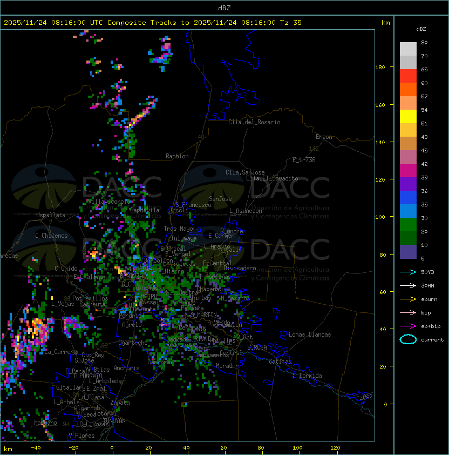
Task: Click the cyan 50YD arrow icon
Action: coord(408,272)
